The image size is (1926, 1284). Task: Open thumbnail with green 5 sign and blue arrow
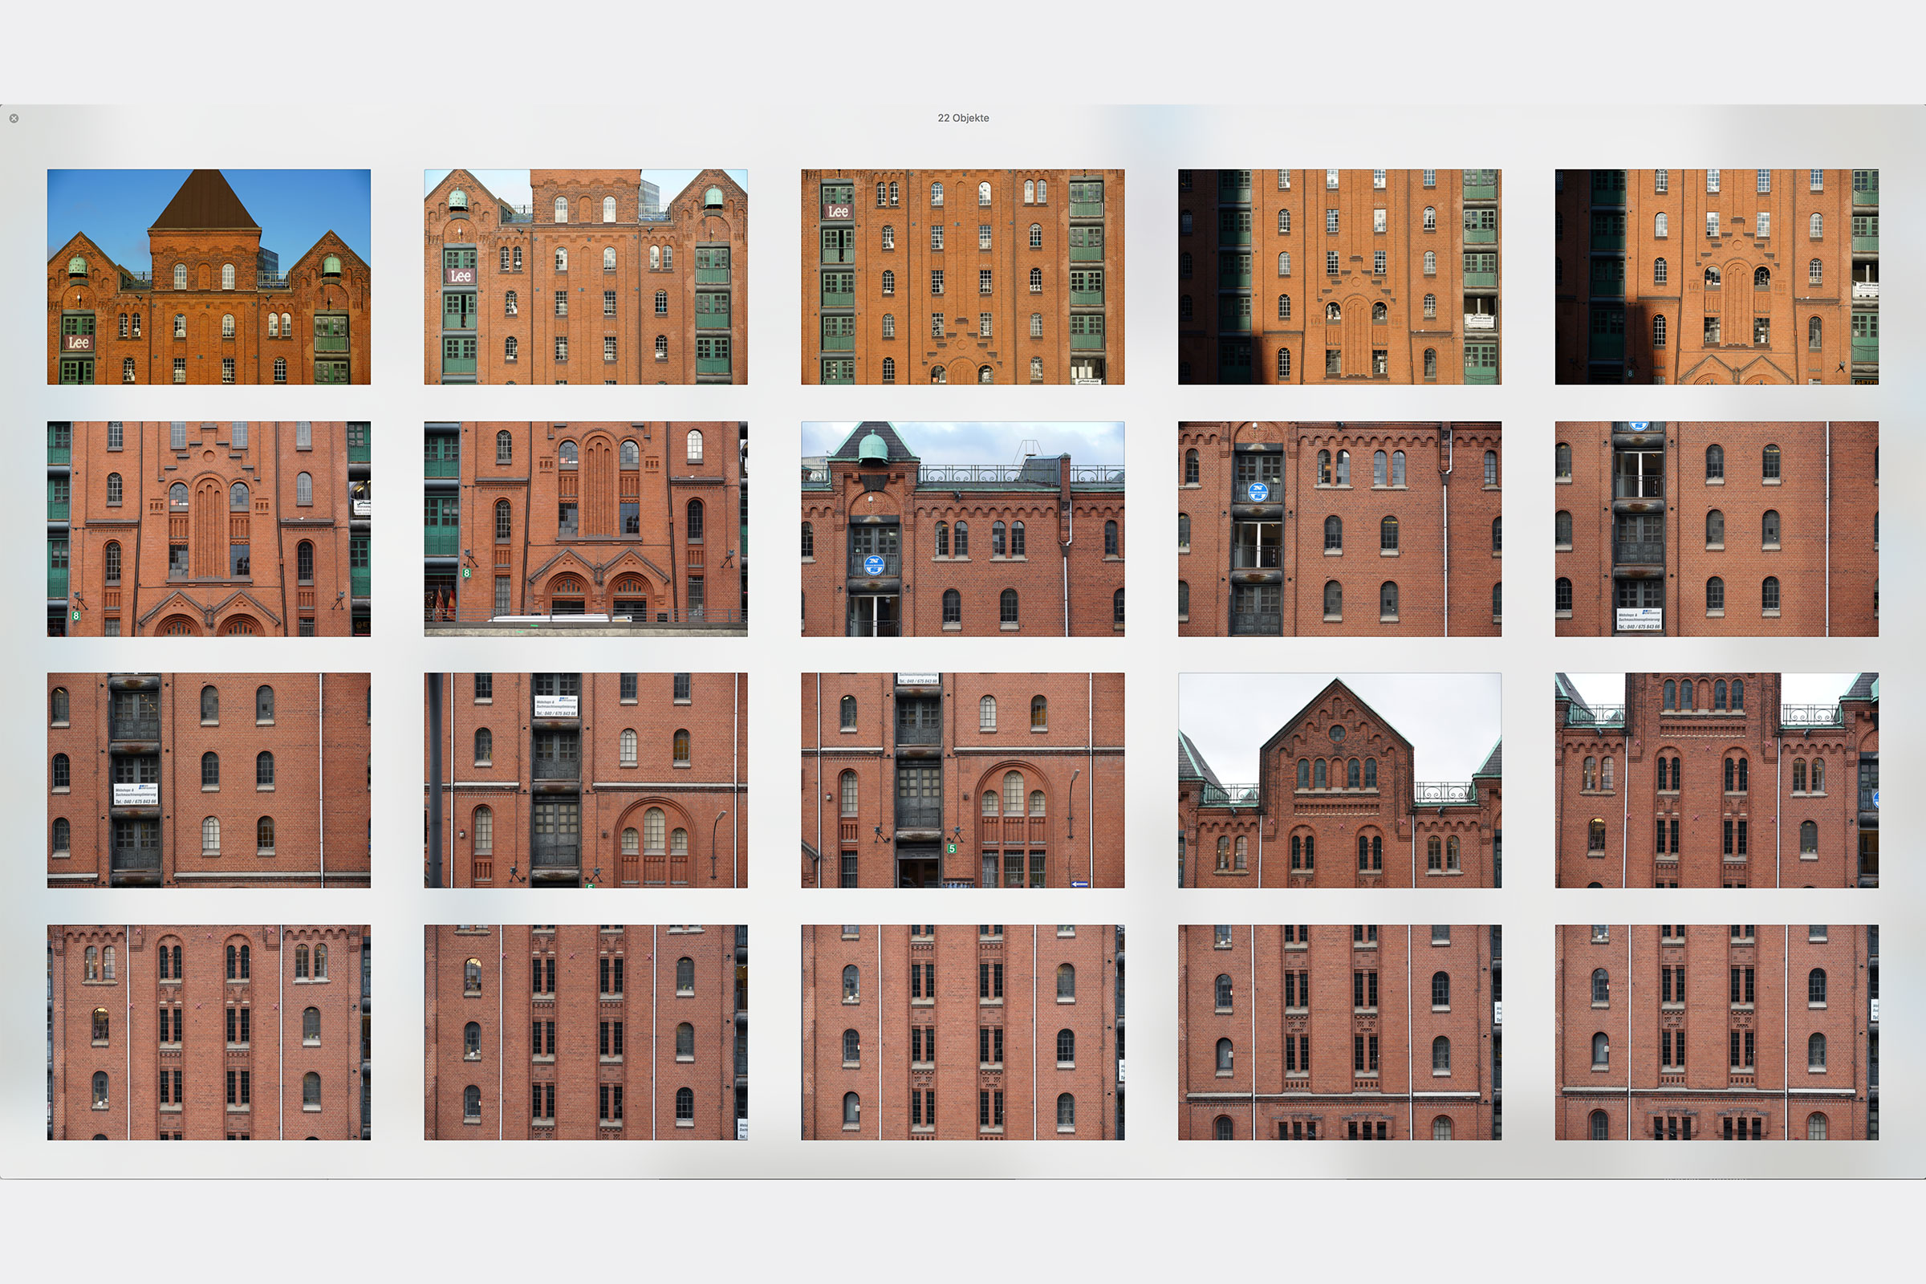963,780
